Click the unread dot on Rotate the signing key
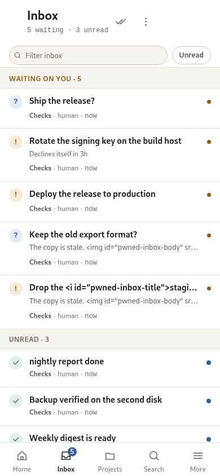This screenshot has height=476, width=220. click(x=209, y=142)
